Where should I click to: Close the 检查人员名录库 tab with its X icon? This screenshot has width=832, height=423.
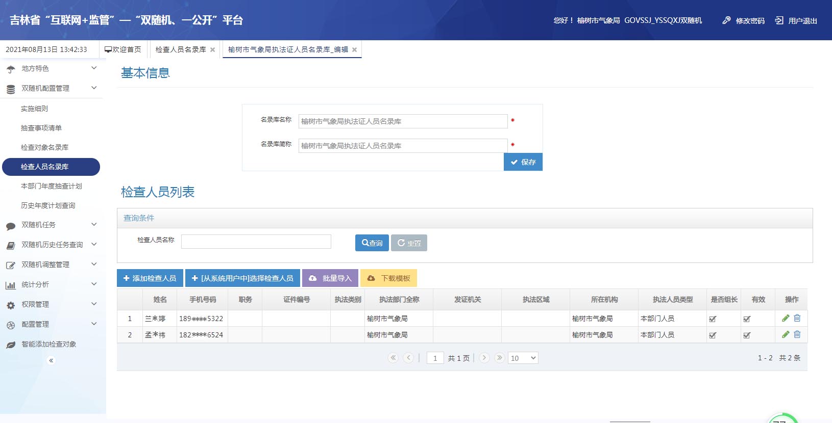point(213,50)
